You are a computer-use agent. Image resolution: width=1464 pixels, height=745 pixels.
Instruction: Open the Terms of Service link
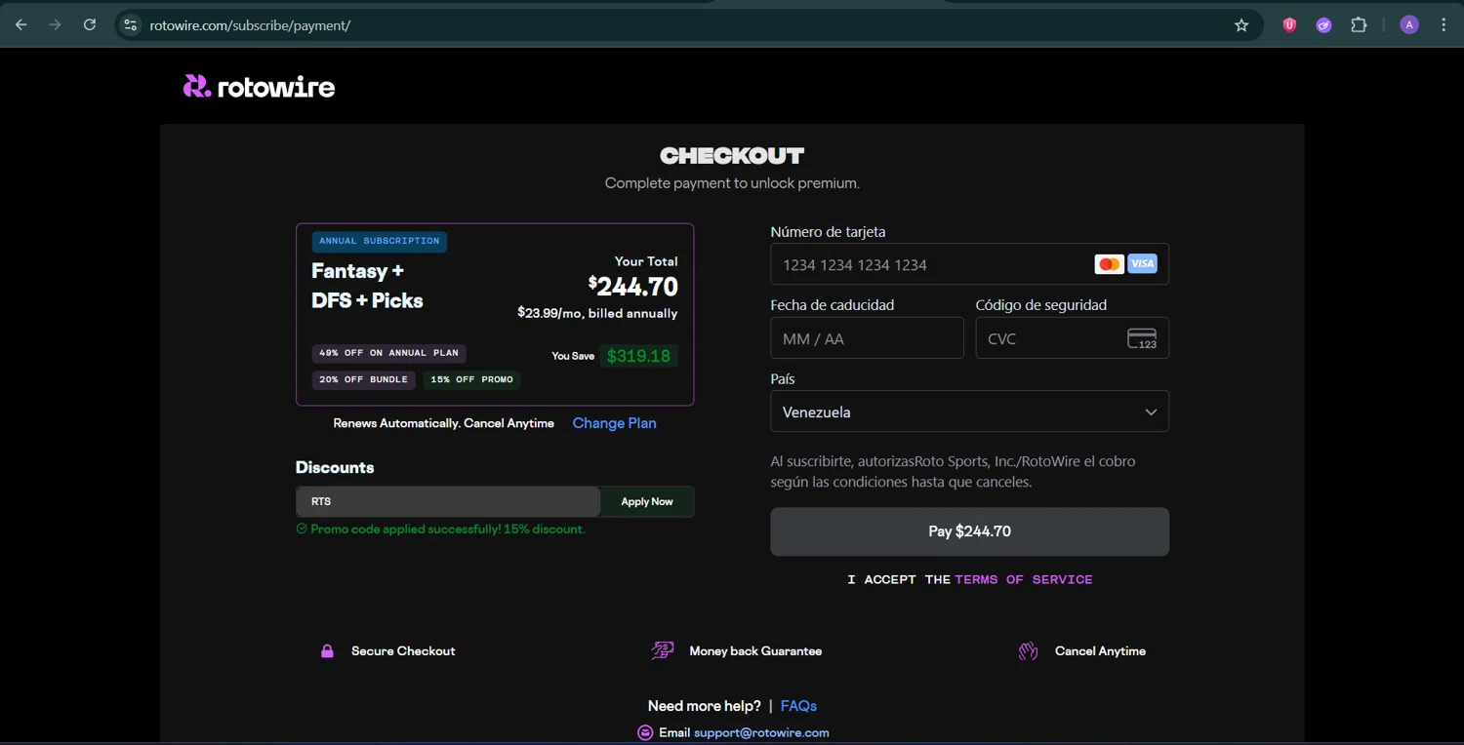(1024, 579)
